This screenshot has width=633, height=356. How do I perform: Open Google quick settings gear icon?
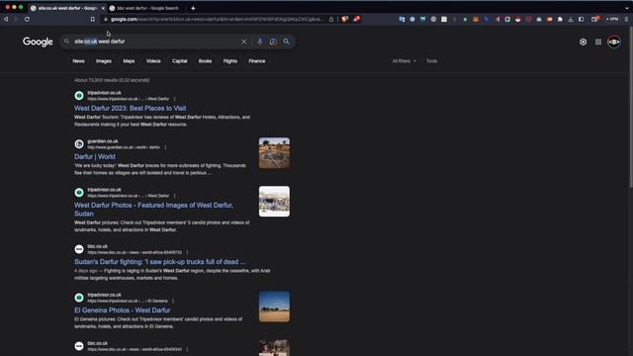click(583, 42)
